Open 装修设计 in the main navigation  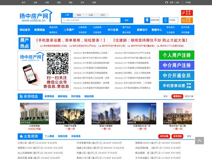tap(142, 30)
